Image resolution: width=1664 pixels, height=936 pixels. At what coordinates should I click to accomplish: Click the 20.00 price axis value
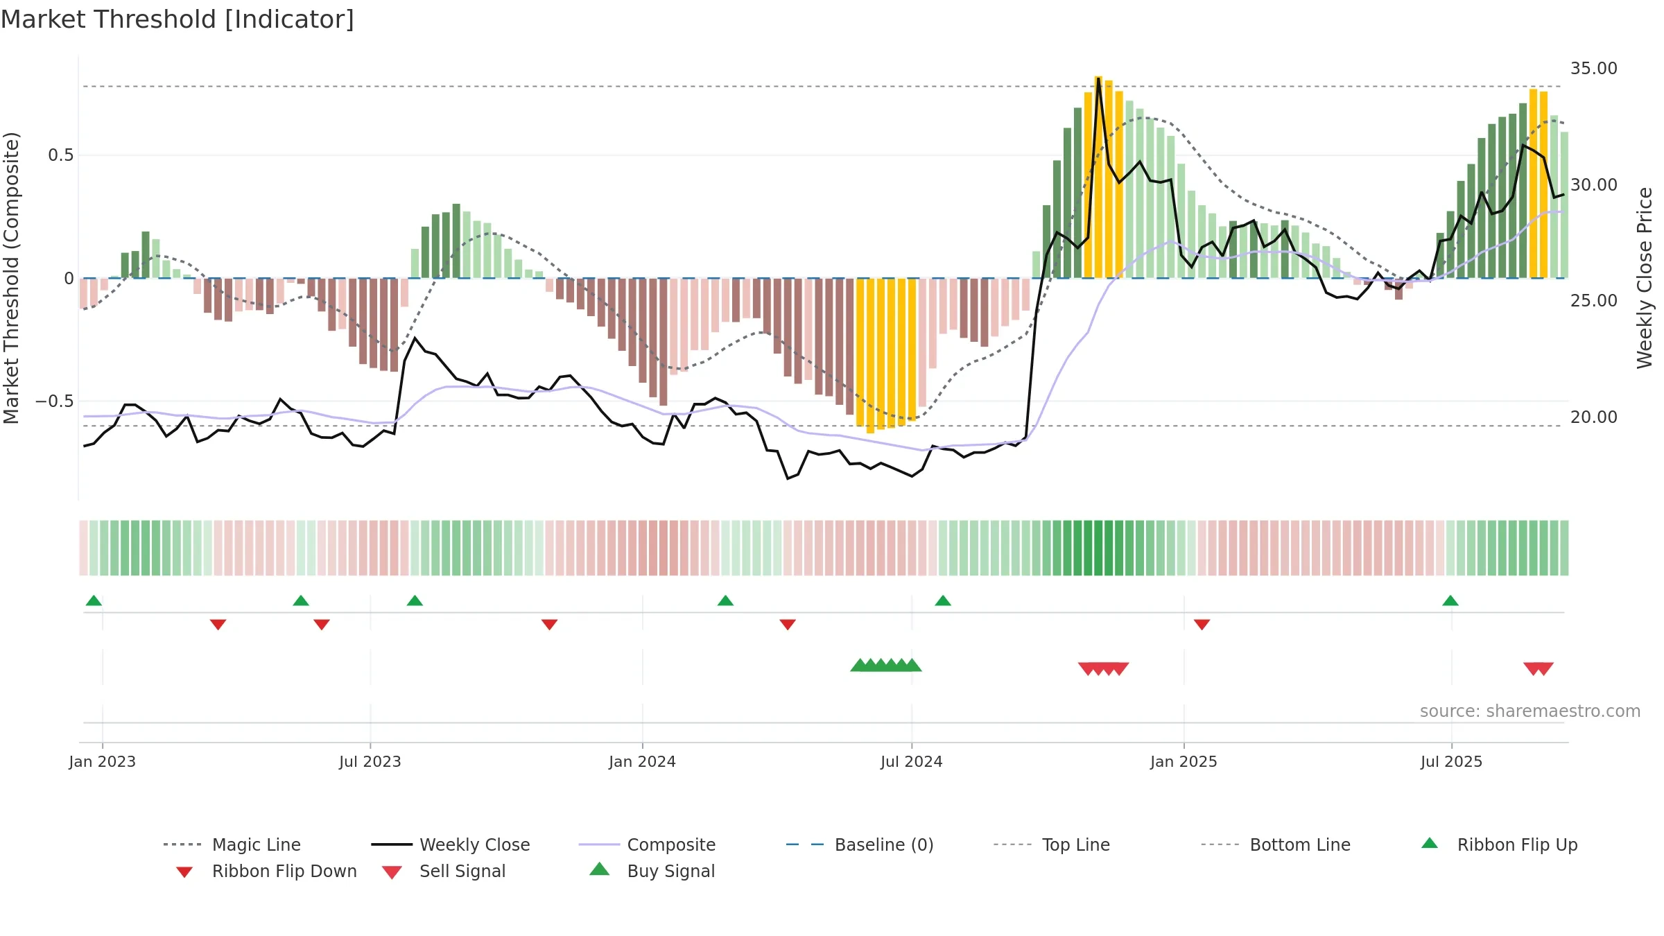tap(1593, 417)
